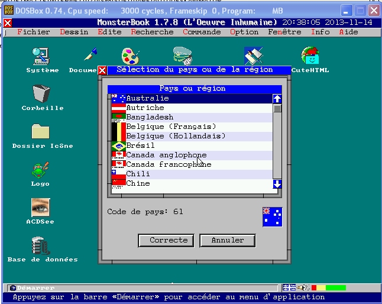Click the country list scrollbar thumb
This screenshot has width=382, height=304.
(x=277, y=108)
